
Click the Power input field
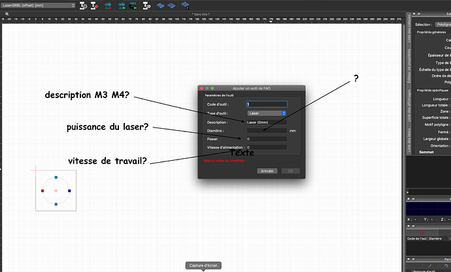pyautogui.click(x=266, y=139)
